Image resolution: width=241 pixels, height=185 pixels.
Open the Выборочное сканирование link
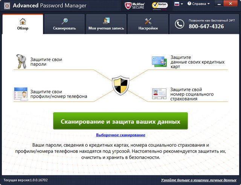click(x=120, y=135)
